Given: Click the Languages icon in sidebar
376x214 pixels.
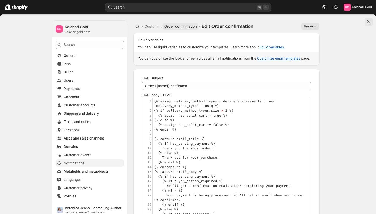Looking at the screenshot, I should 59,180.
